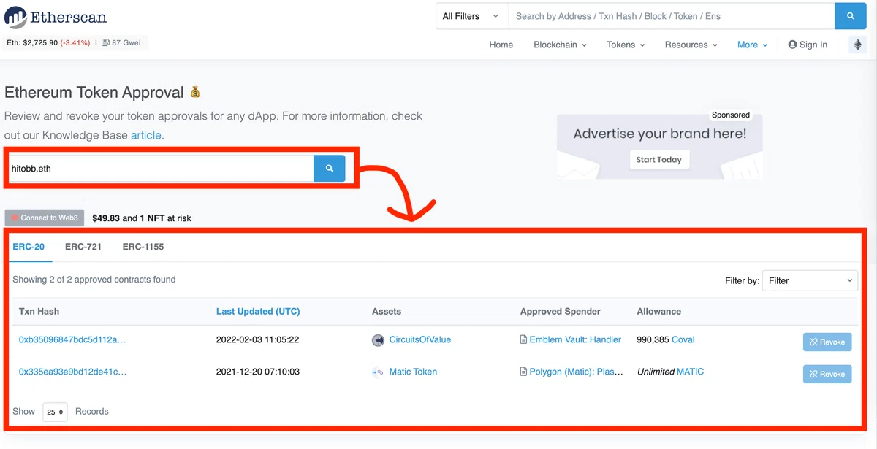Switch to the ERC-721 tab

(x=83, y=247)
